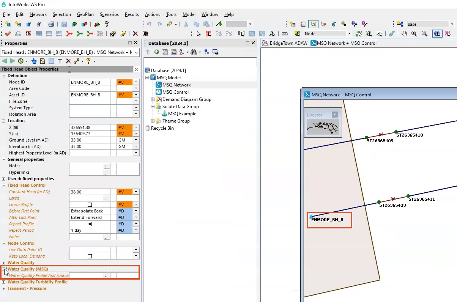Screen dimensions: 457x302
Task: Expand the Theme Group tree node
Action: pyautogui.click(x=153, y=121)
